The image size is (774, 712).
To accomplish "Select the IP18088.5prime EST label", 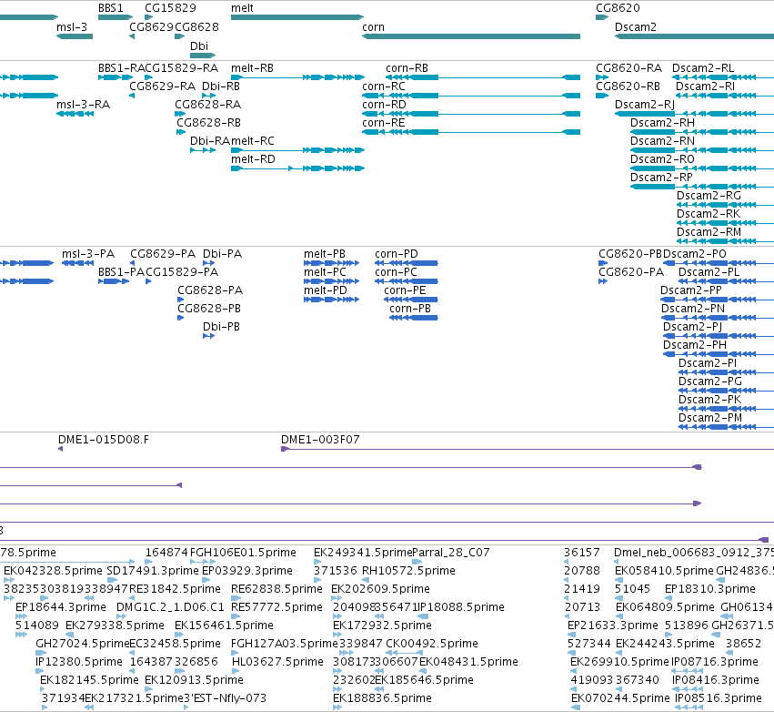I will (461, 606).
